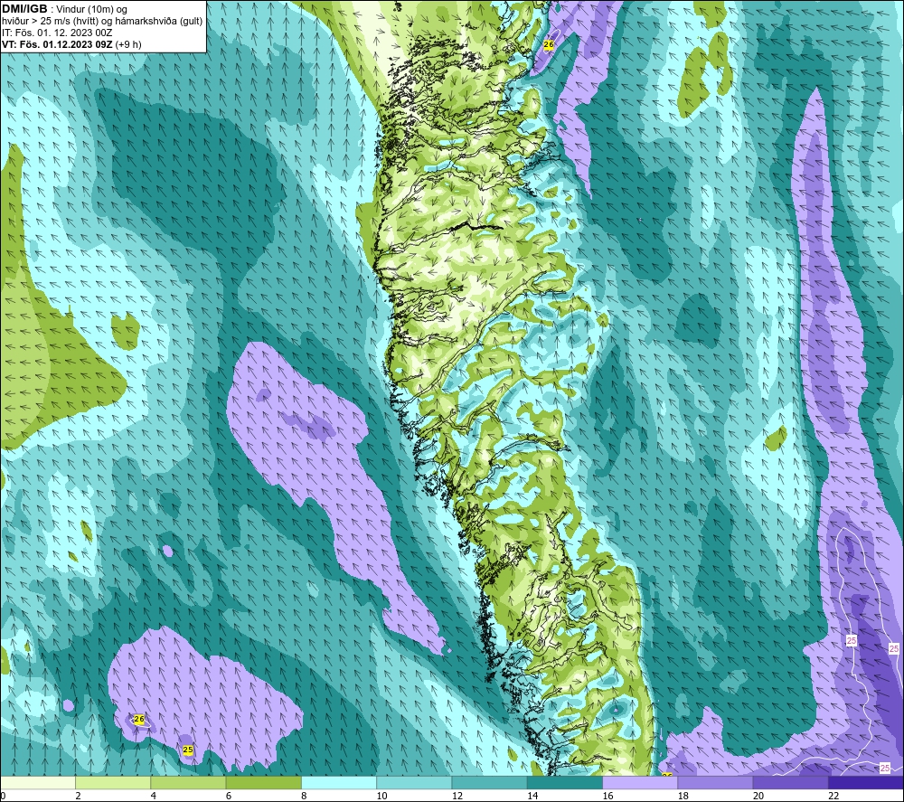Click the white 25 contour label in the bottom-right corner
The width and height of the screenshot is (904, 802).
(x=885, y=768)
